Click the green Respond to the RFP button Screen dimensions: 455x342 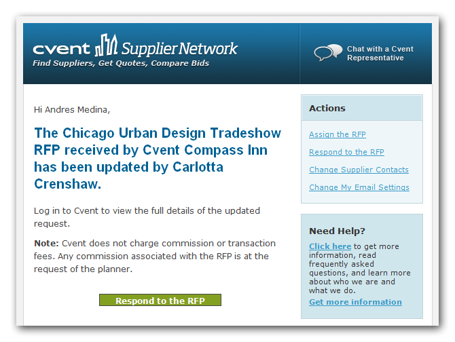[x=160, y=300]
